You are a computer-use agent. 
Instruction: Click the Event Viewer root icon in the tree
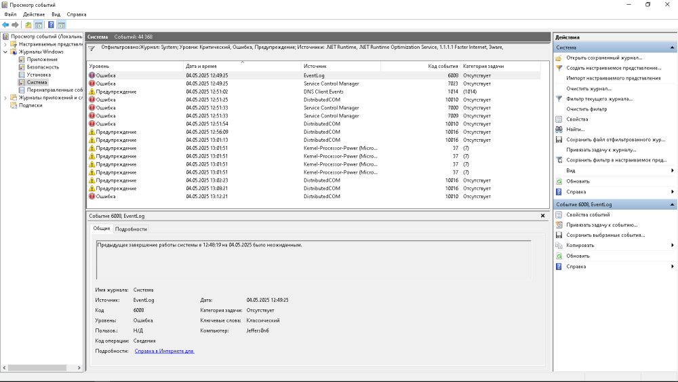pos(5,37)
